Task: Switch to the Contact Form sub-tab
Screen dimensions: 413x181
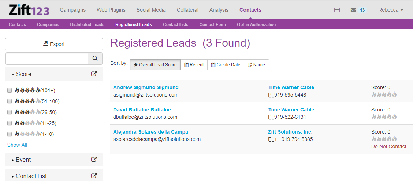Action: click(x=213, y=25)
